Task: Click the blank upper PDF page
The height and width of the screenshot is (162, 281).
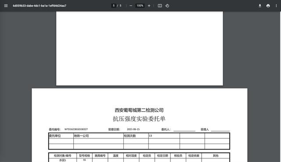Action: pyautogui.click(x=140, y=48)
